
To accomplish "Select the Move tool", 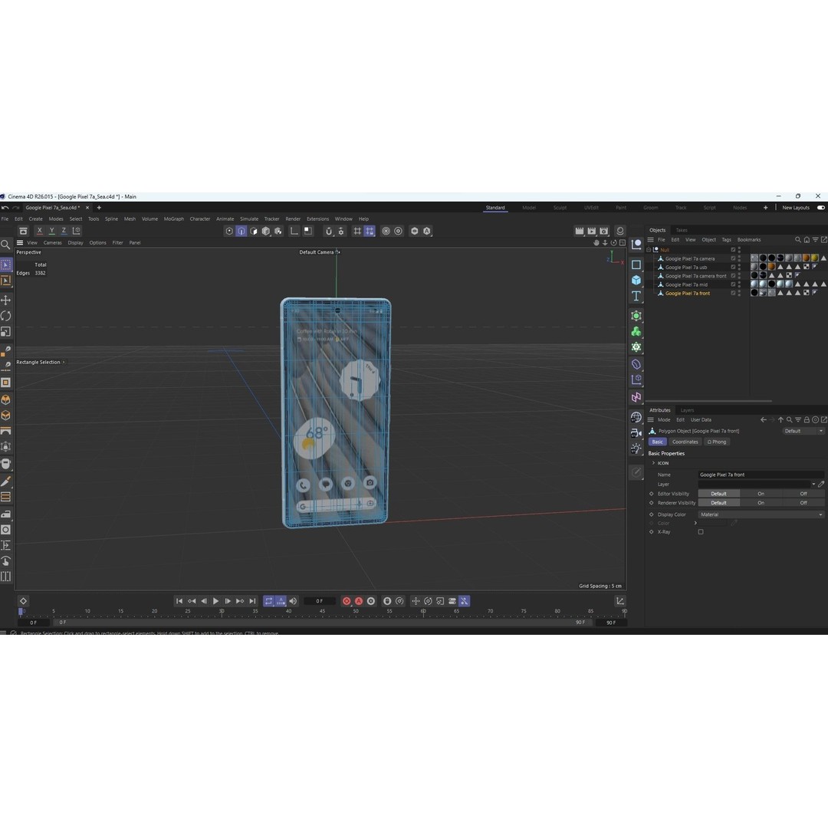I will (6, 300).
